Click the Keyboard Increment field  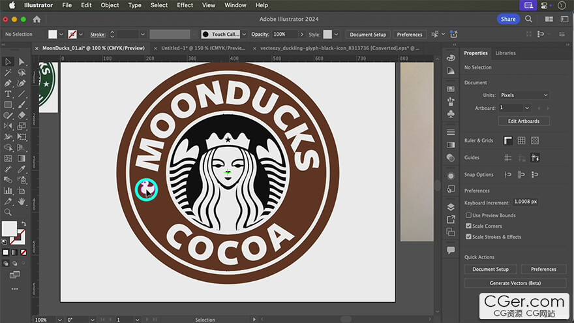(x=525, y=202)
